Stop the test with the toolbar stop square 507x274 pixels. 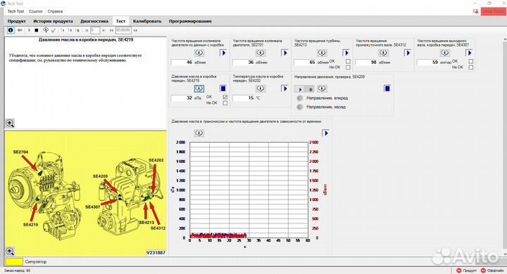coord(37,30)
